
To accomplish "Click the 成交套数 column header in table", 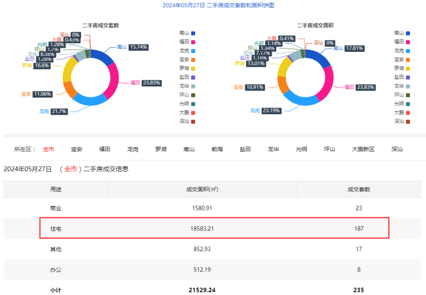I will point(359,189).
